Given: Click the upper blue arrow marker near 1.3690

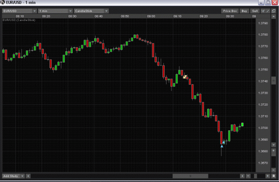Looking at the screenshot, I should pos(224,142).
